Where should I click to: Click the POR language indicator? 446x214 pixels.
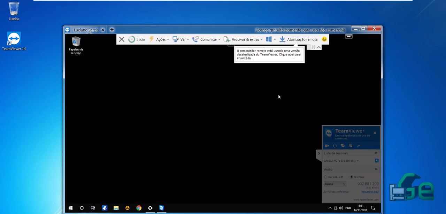[348, 208]
